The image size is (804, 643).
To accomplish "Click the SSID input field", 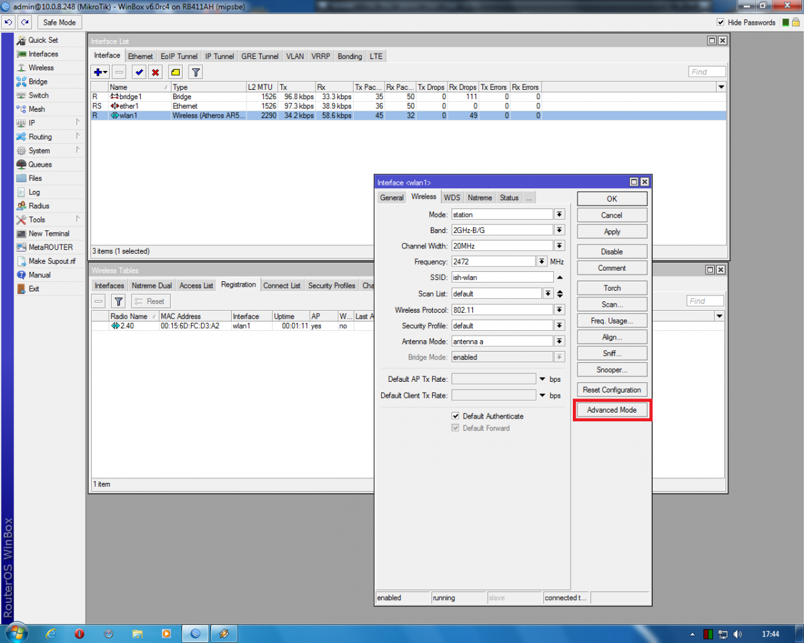I will pos(502,277).
